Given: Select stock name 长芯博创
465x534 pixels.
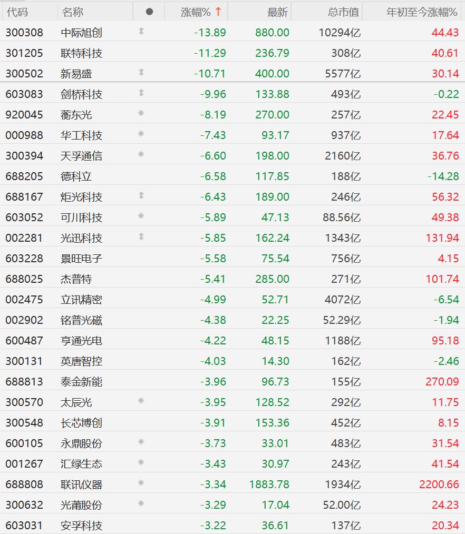Looking at the screenshot, I should pyautogui.click(x=82, y=423).
